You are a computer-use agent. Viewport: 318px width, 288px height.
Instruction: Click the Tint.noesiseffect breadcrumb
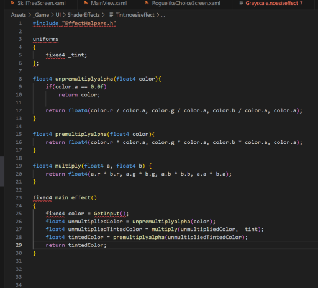(x=135, y=15)
